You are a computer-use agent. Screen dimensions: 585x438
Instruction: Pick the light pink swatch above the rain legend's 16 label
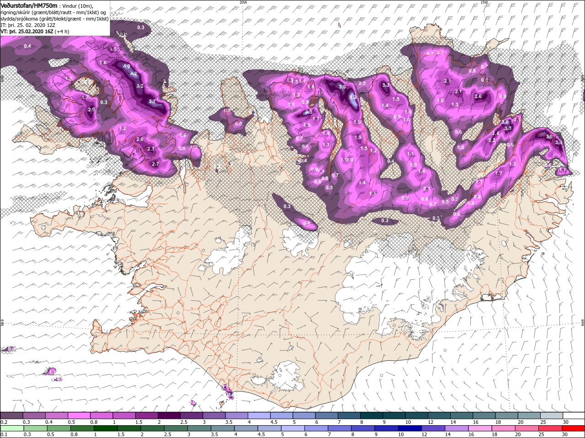pyautogui.click(x=479, y=428)
